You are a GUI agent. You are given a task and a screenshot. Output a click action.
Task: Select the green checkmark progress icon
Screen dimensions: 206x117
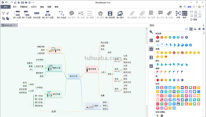(190, 45)
